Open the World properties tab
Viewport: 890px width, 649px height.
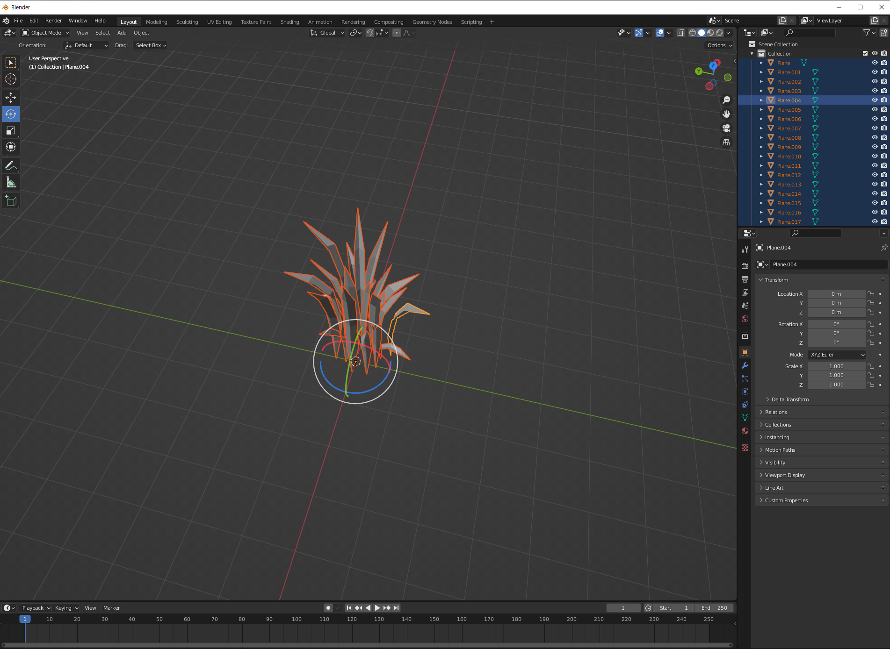(x=745, y=319)
